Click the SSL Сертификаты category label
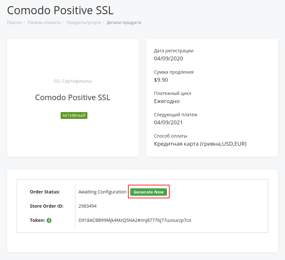 tap(73, 81)
